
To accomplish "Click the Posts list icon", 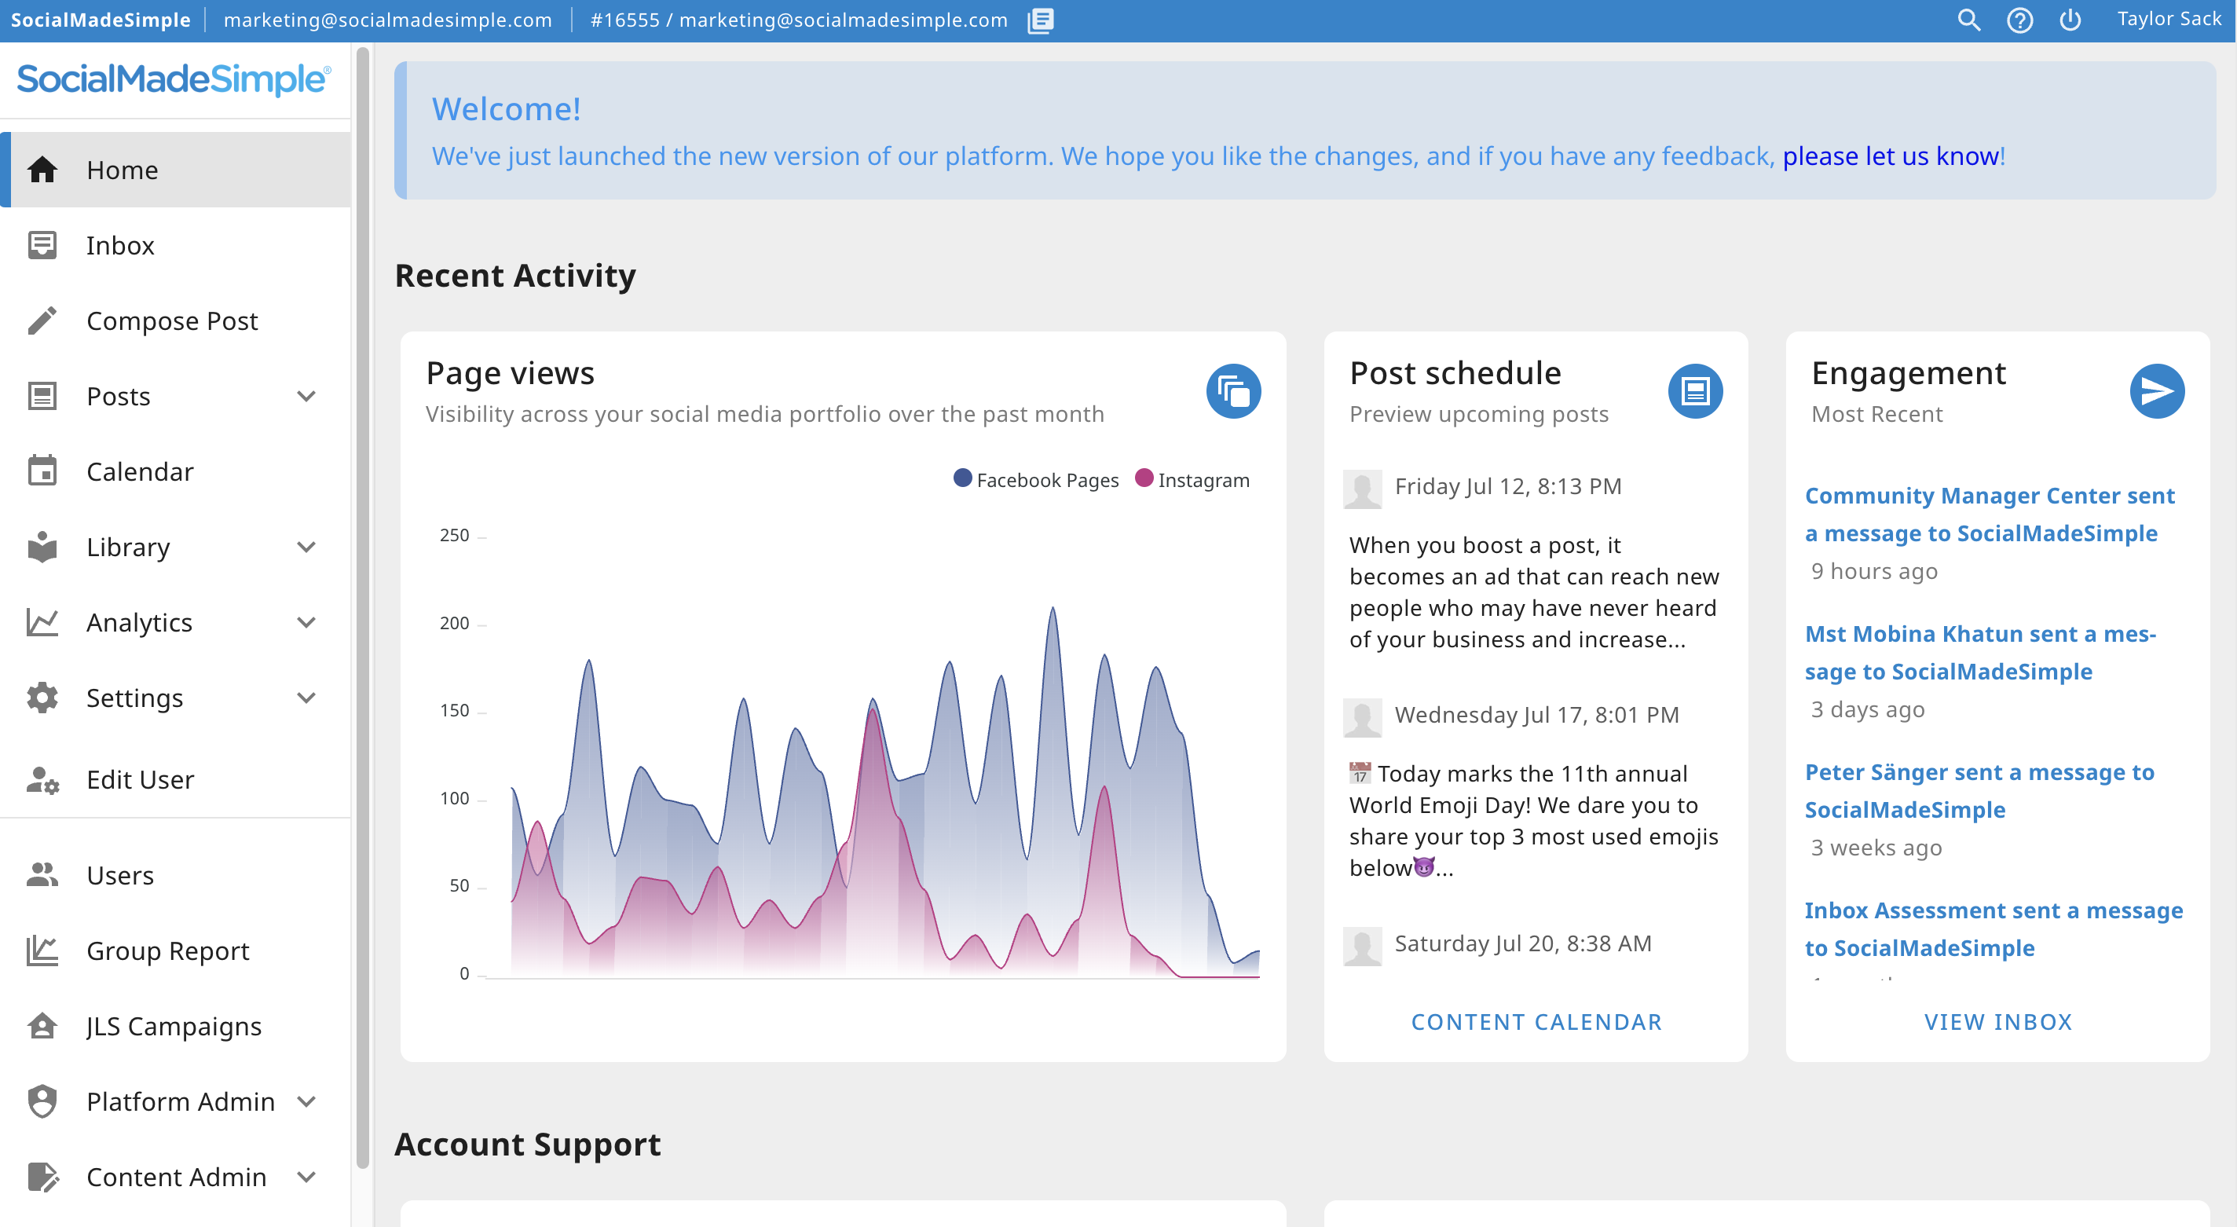I will (42, 396).
